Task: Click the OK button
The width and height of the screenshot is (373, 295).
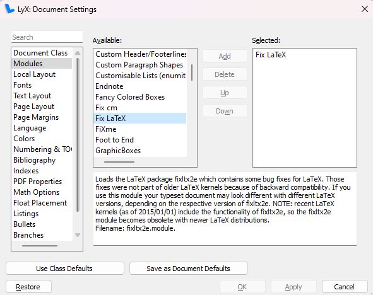Action: 242,287
